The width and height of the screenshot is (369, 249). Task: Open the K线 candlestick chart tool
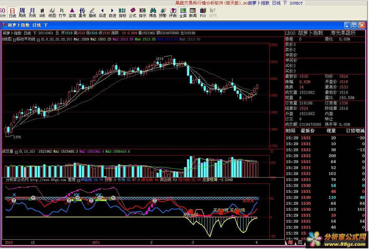pyautogui.click(x=42, y=13)
